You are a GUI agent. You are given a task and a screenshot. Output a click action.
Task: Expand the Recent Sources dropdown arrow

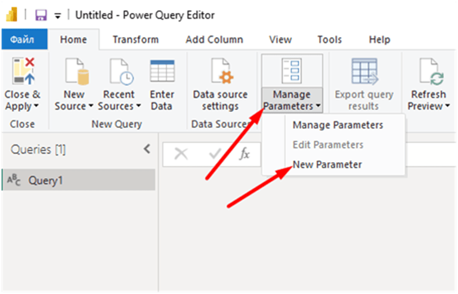click(138, 106)
